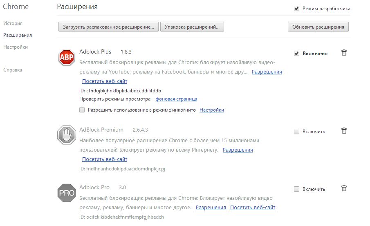Open История in the sidebar
This screenshot has height=226, width=370.
[x=13, y=23]
